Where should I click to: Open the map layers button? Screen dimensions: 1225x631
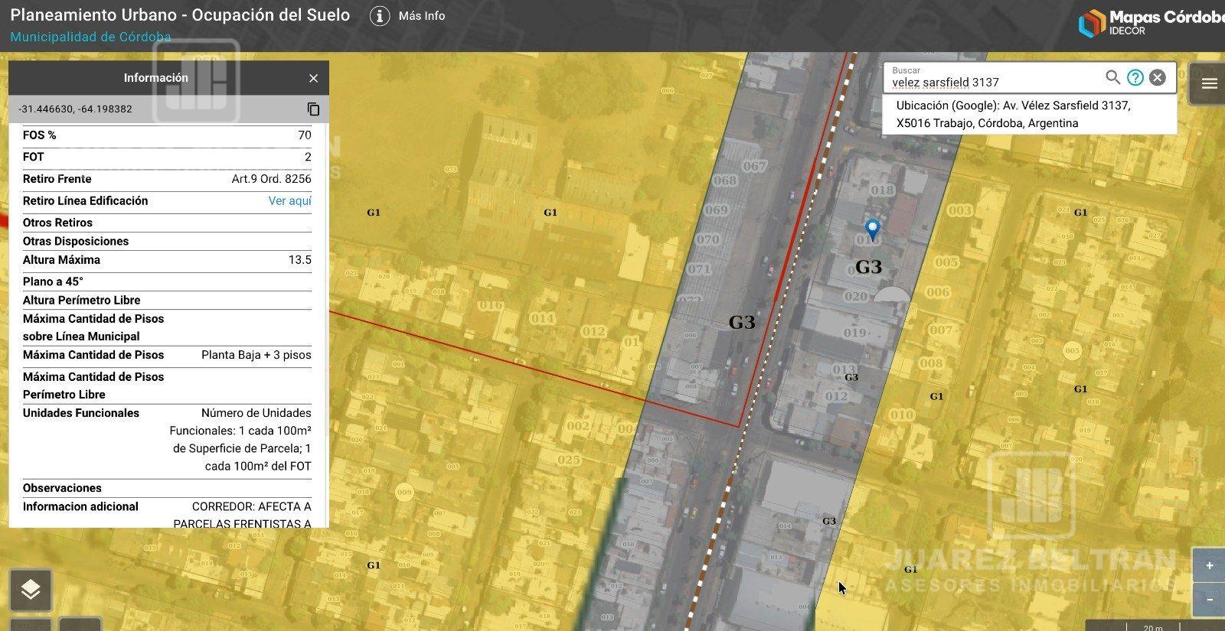(x=31, y=590)
